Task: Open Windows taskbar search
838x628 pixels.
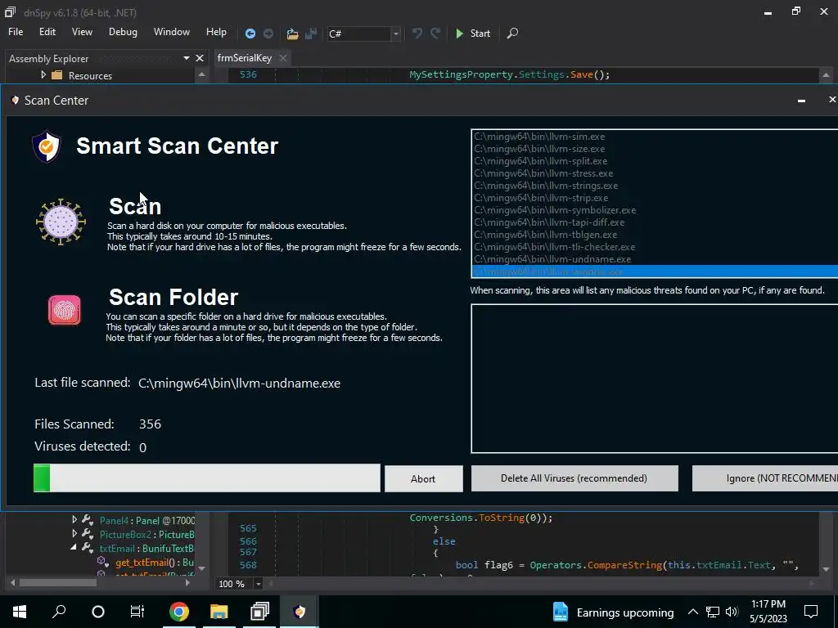Action: coord(59,612)
